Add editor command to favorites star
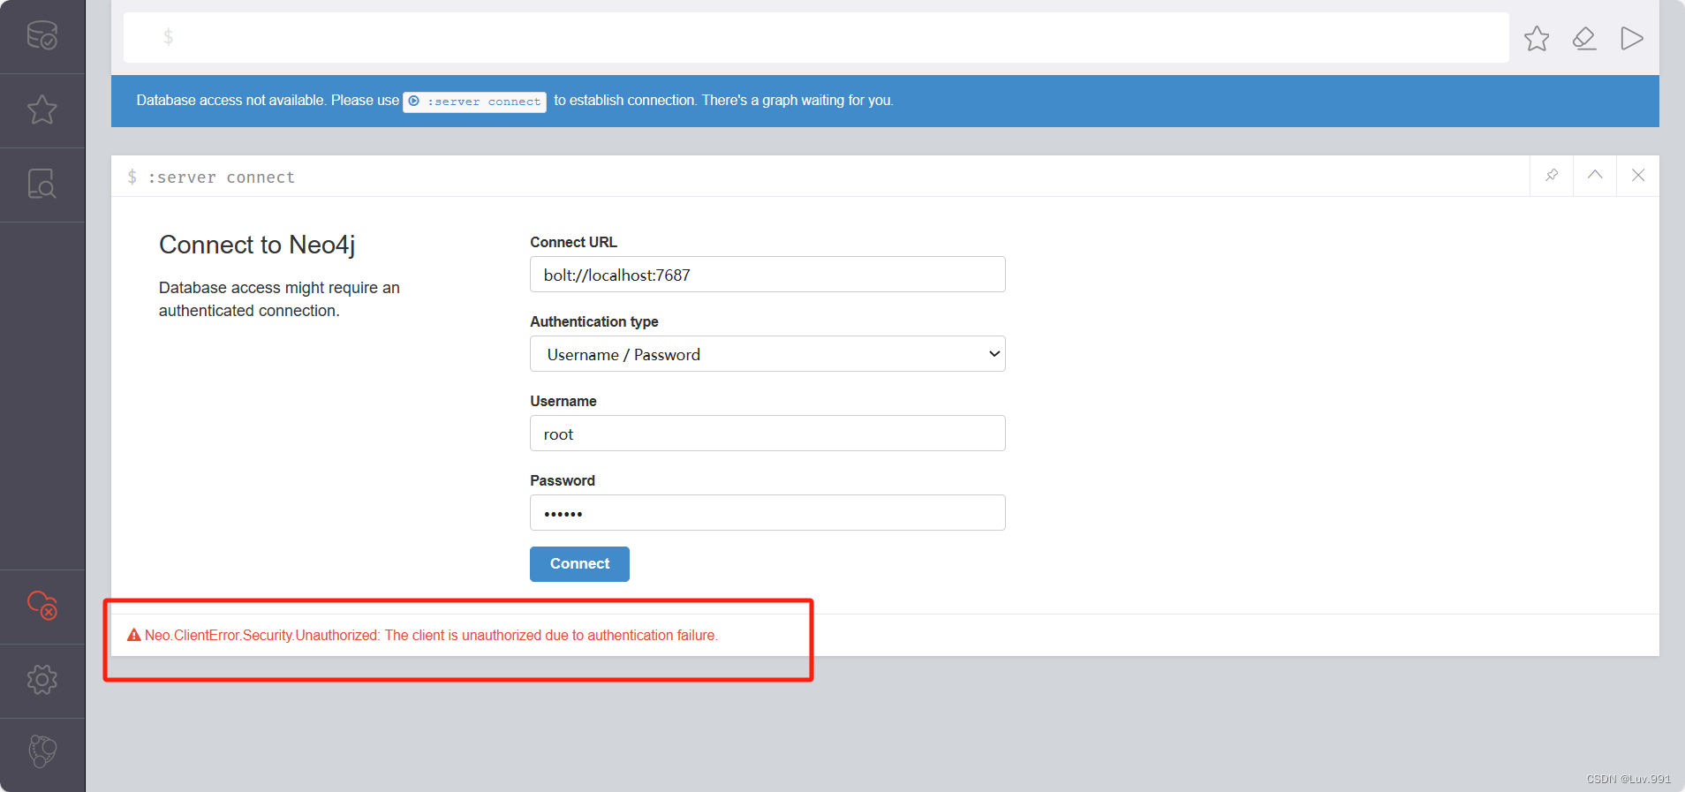Screen dimensions: 1685x792 [x=1537, y=38]
